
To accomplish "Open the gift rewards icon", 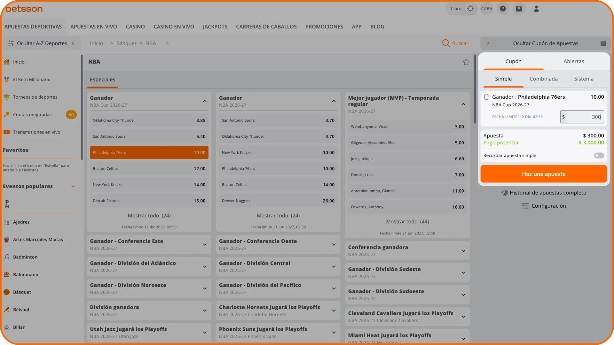I will coord(519,9).
